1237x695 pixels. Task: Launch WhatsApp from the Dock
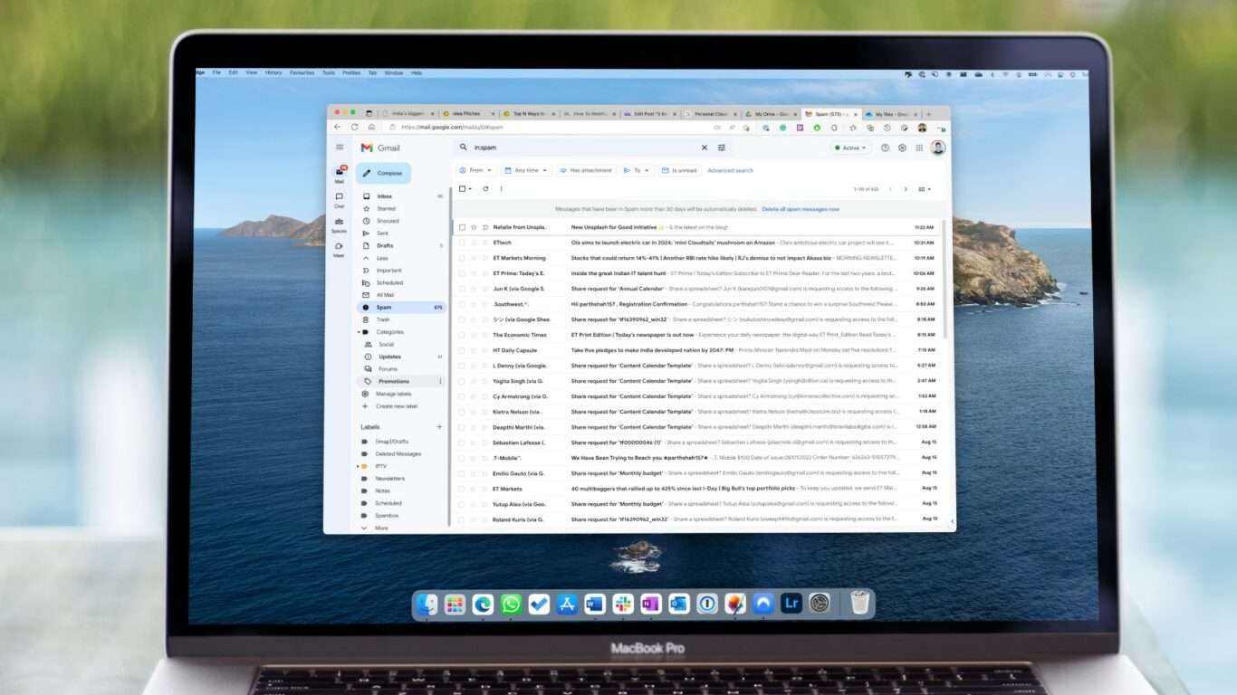pos(511,604)
